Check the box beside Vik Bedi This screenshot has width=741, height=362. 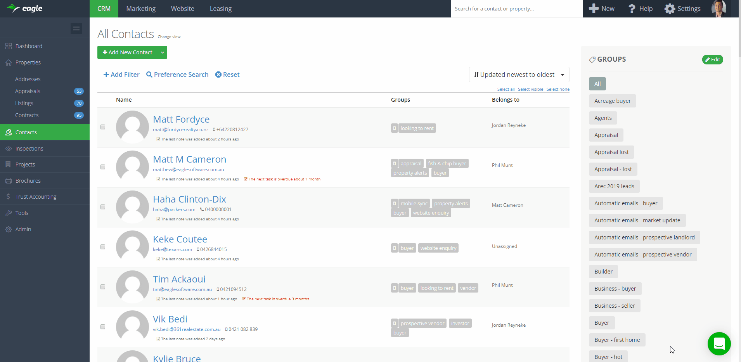(103, 327)
